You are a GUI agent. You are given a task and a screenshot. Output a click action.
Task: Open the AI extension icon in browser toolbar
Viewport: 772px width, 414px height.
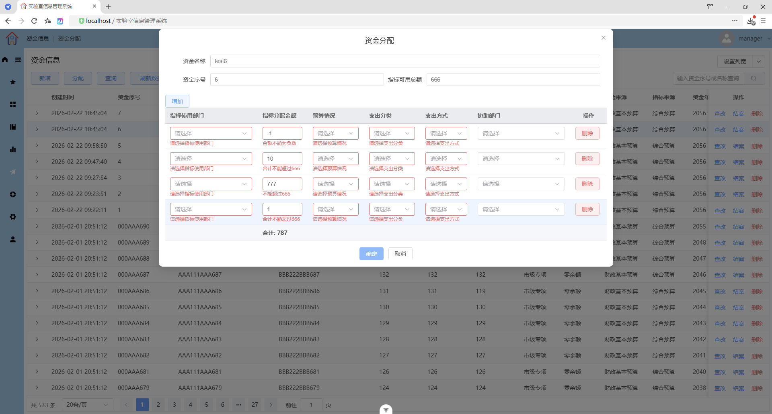coord(60,21)
